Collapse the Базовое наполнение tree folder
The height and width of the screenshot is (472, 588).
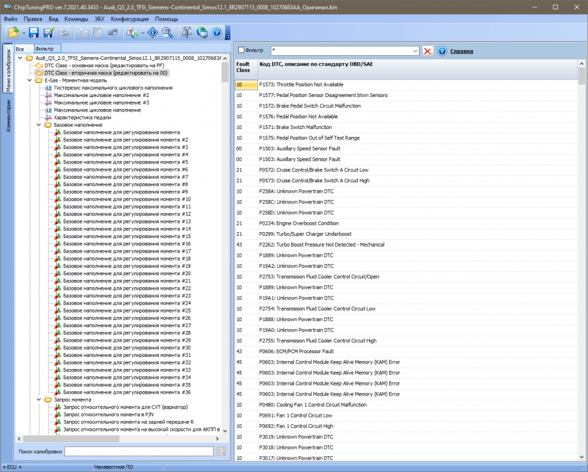tap(39, 125)
